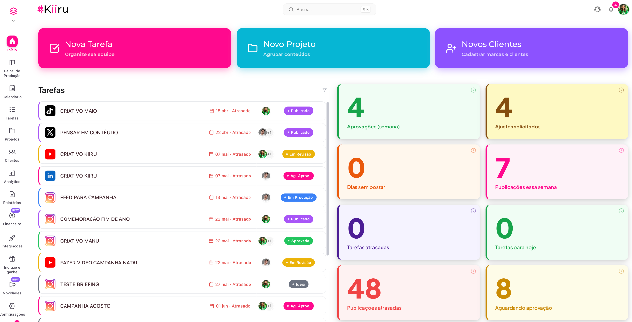
Task: Open the CAMPANHA AGOSTO task
Action: pyautogui.click(x=182, y=306)
